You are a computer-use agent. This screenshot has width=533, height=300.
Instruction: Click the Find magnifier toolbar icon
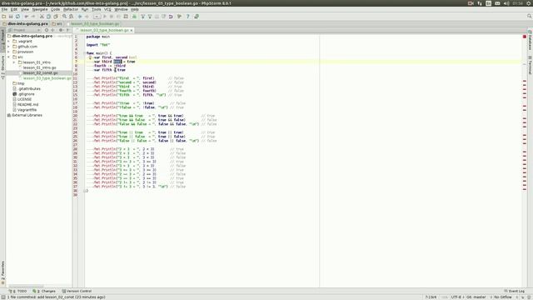[x=64, y=17]
